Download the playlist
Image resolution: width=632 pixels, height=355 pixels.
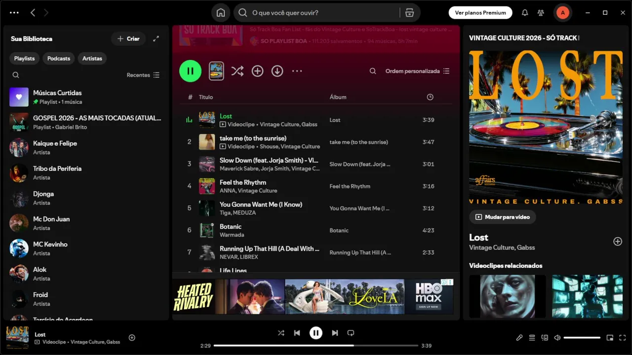[277, 71]
